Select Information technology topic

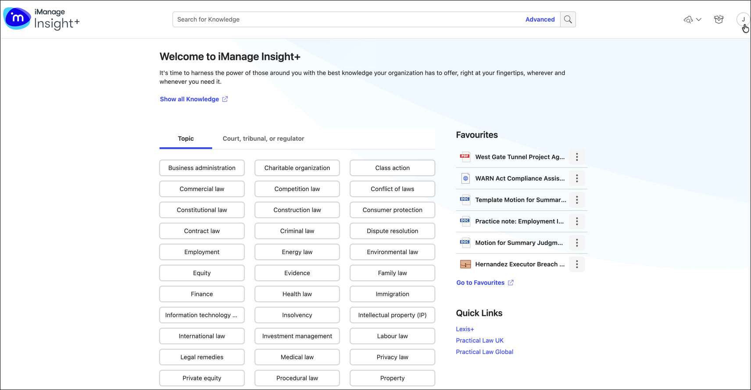pyautogui.click(x=202, y=315)
